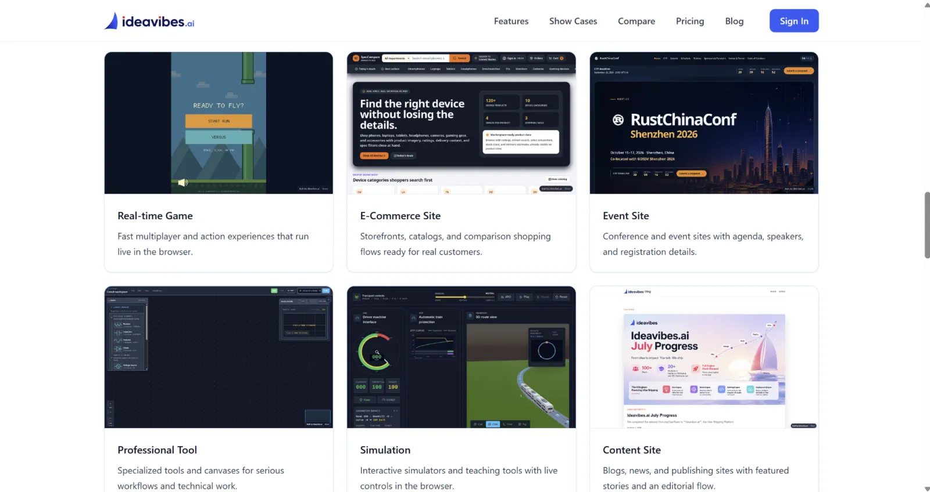Image resolution: width=930 pixels, height=492 pixels.
Task: Click text "Specialized tools and canvases for serious"
Action: pyautogui.click(x=201, y=471)
